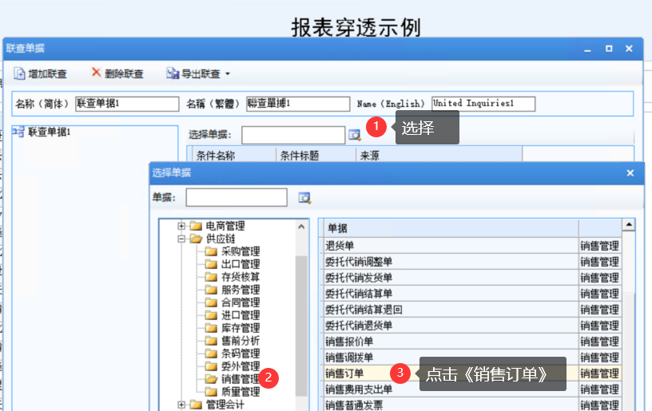Select the 委托代销发货单 row
The height and width of the screenshot is (411, 652).
471,278
